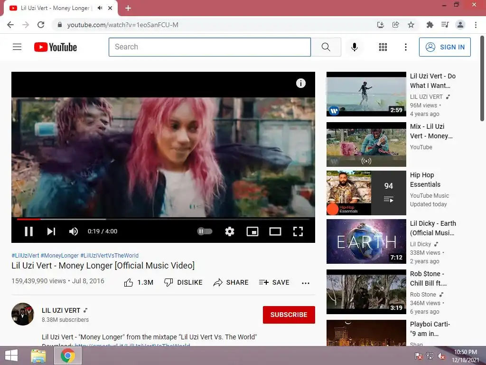486x365 pixels.
Task: Open the Chrome three-dot menu
Action: [x=476, y=25]
